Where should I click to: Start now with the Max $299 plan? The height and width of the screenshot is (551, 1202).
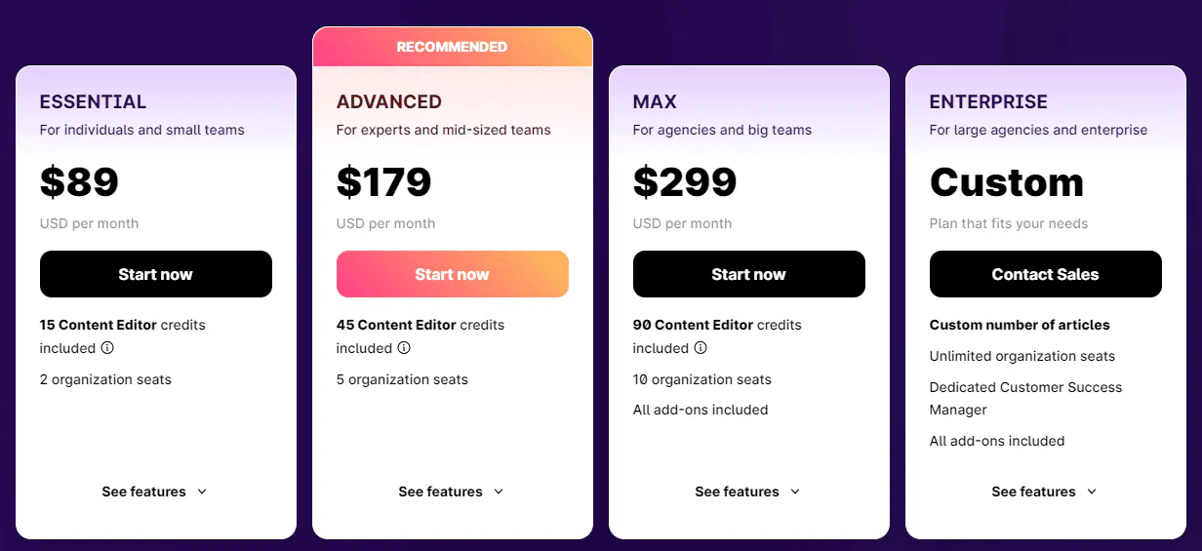point(749,274)
